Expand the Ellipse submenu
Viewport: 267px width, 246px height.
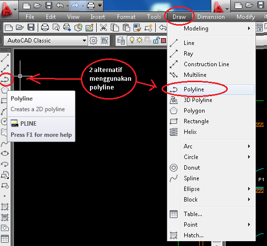[211, 189]
